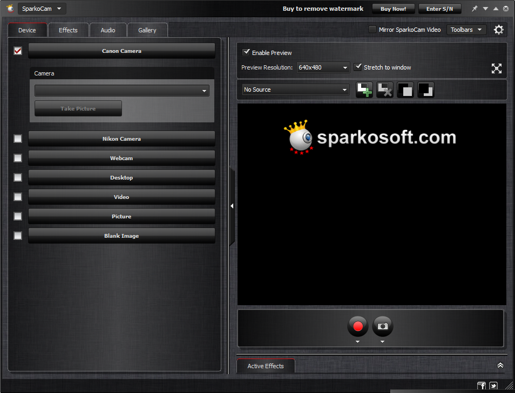515x393 pixels.
Task: Click the pin window icon
Action: tap(475, 9)
